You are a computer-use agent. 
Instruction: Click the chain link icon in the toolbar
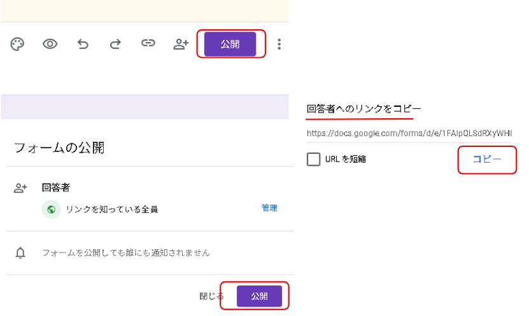(148, 45)
